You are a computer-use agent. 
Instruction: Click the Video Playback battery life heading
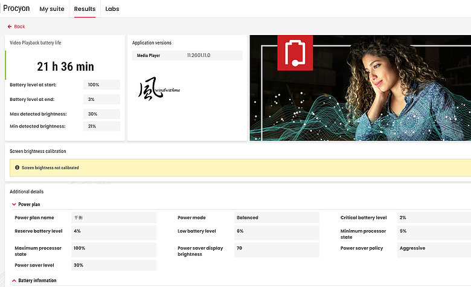tap(36, 43)
